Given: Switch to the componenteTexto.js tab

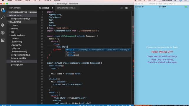Looking at the screenshot, I should pos(66,8).
